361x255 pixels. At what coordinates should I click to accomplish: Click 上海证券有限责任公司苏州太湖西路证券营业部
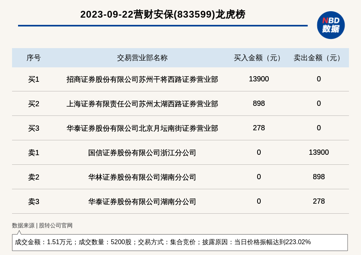142,104
